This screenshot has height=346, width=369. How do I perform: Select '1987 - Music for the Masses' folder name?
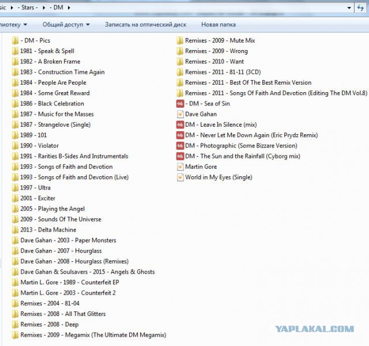click(57, 114)
